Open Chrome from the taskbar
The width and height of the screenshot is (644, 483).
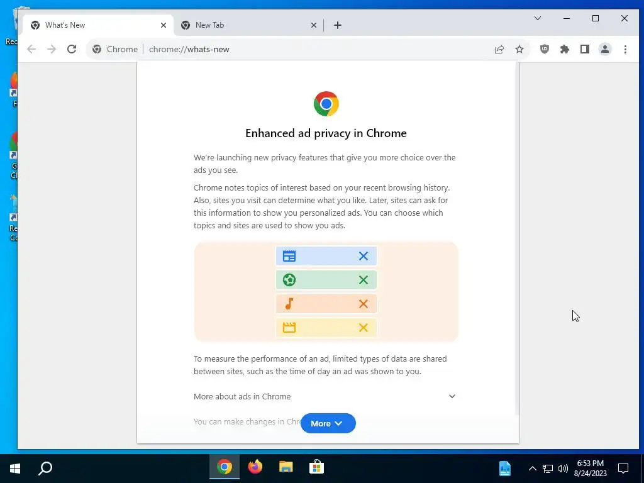225,467
